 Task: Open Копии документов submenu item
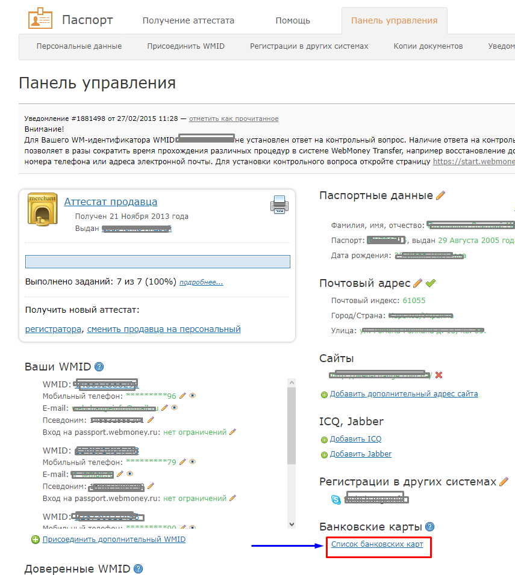pyautogui.click(x=428, y=46)
